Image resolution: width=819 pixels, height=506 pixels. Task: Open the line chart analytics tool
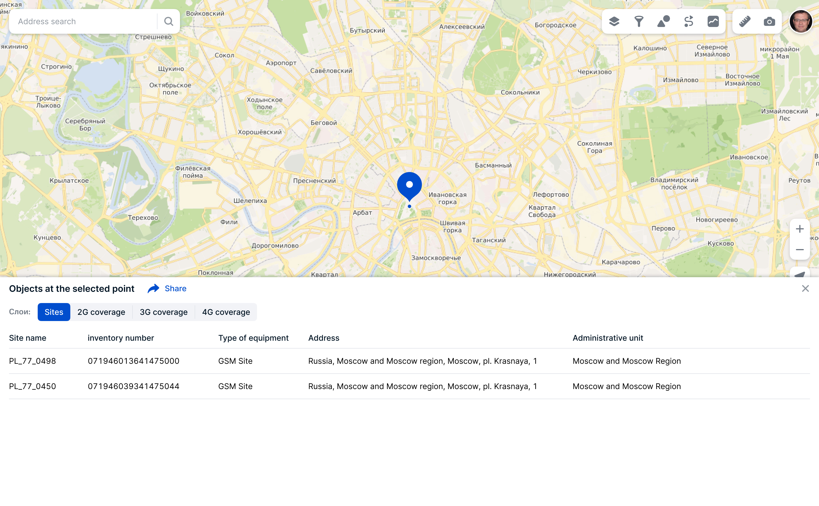pos(713,21)
